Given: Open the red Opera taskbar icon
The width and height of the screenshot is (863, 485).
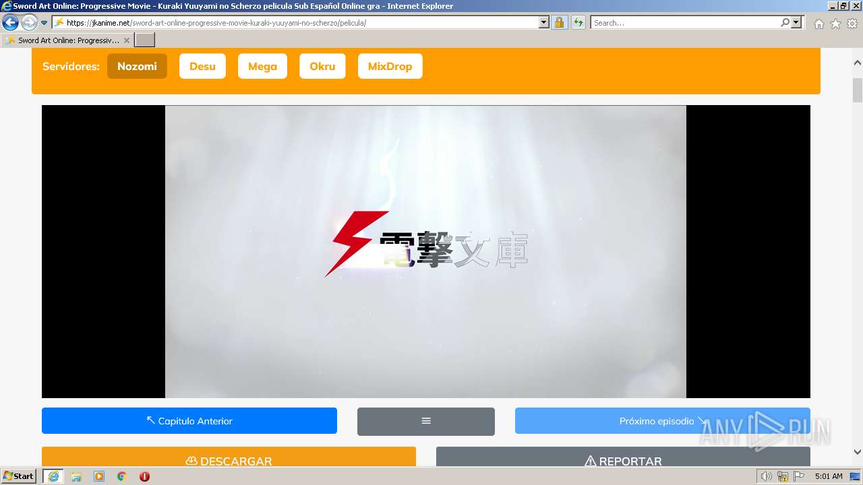Looking at the screenshot, I should [144, 476].
